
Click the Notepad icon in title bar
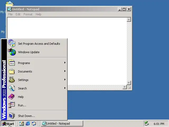10,9
